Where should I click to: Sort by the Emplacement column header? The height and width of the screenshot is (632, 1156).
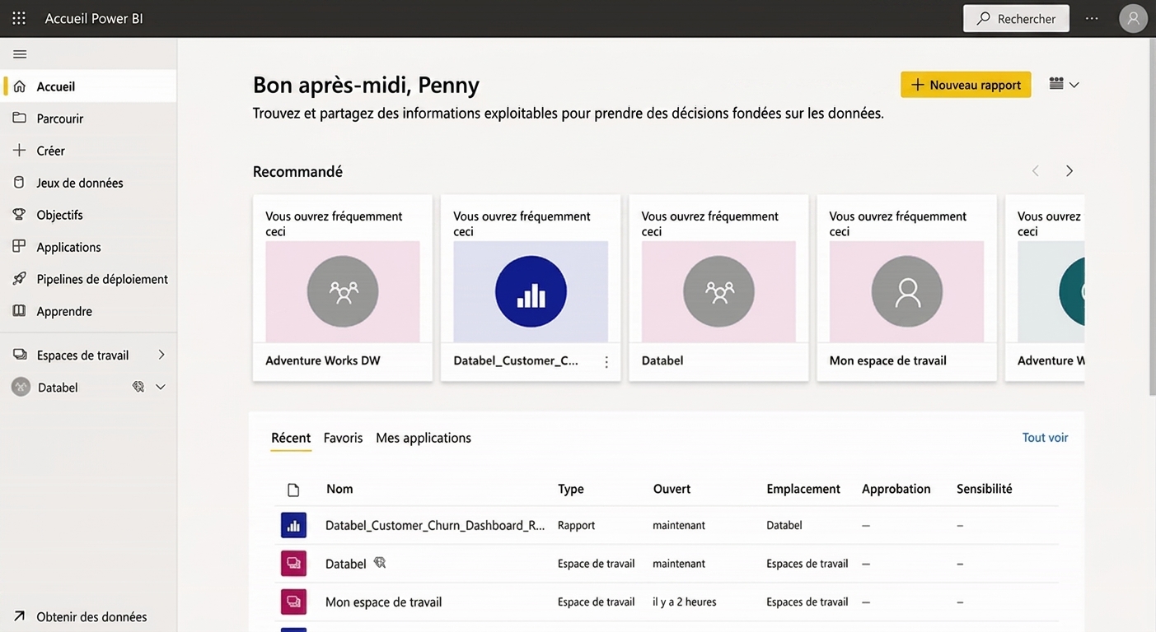(803, 489)
